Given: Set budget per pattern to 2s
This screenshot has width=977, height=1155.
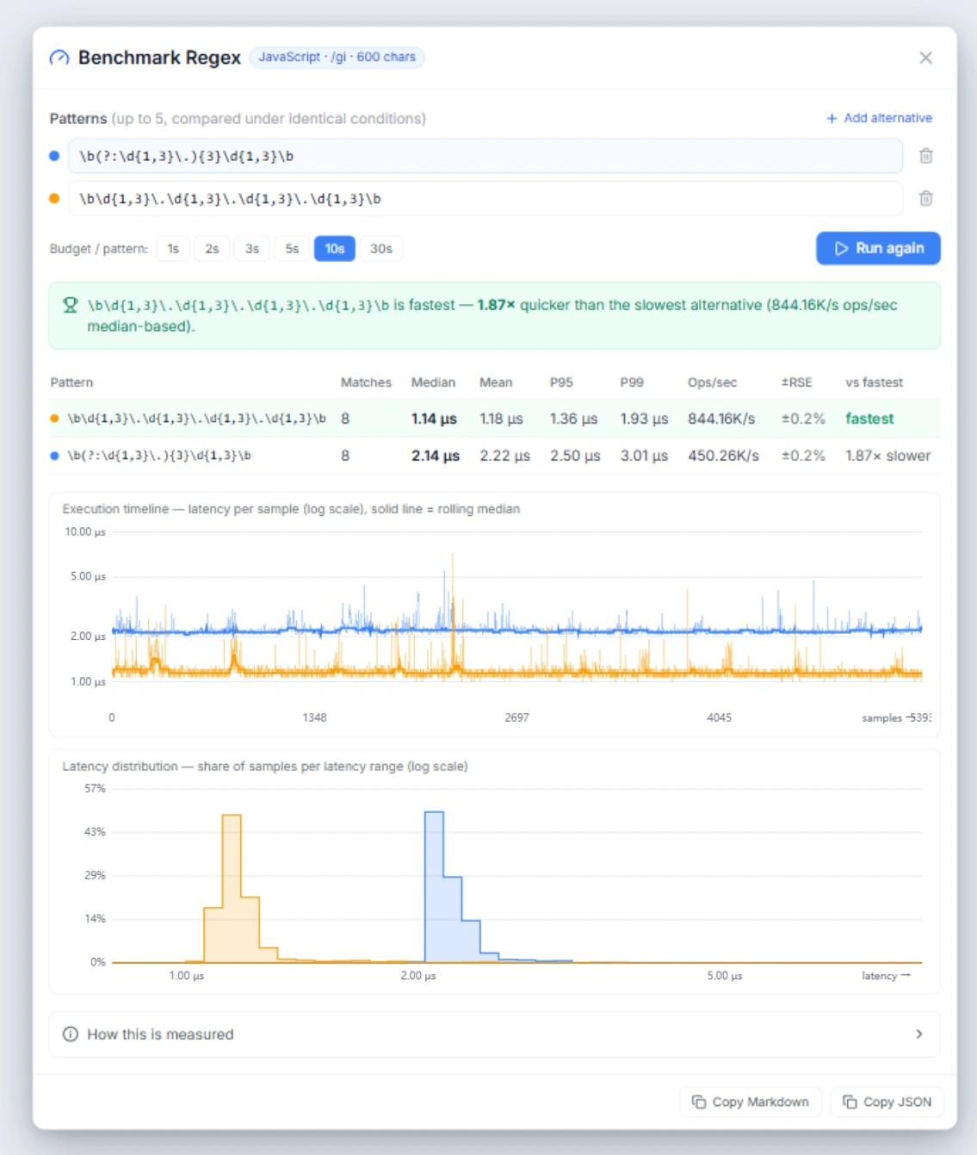Looking at the screenshot, I should 212,249.
